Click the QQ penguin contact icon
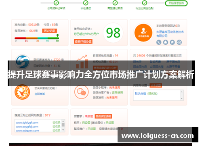The image size is (202, 146). 166,42
